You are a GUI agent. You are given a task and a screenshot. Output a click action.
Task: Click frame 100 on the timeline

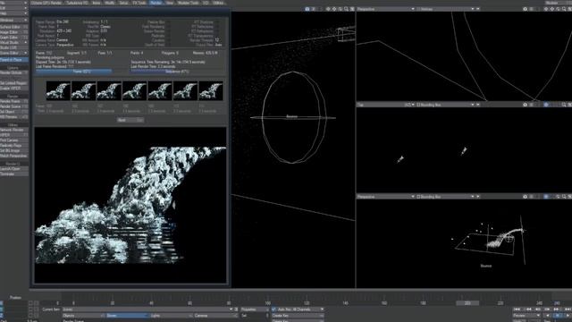(268, 303)
